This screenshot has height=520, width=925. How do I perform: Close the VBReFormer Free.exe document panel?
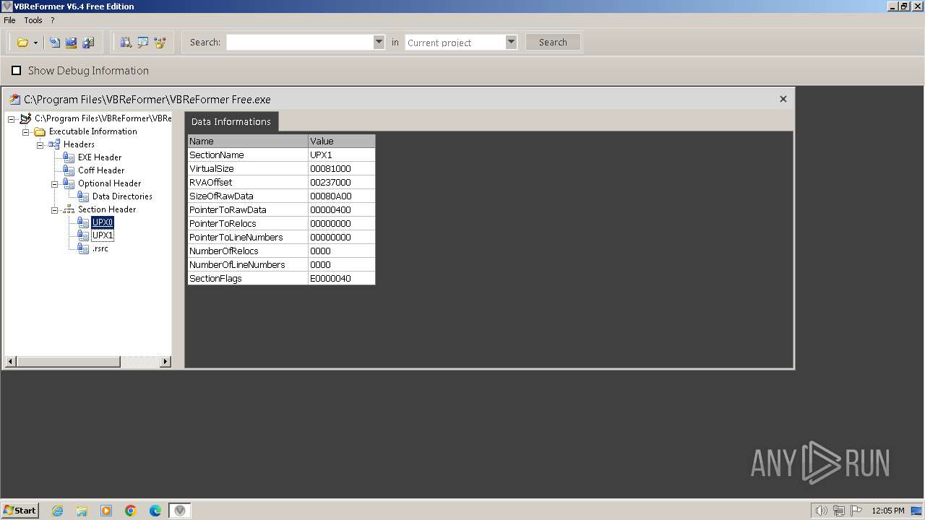pos(783,99)
